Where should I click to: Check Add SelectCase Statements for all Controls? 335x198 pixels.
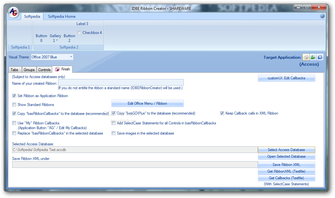click(x=113, y=123)
